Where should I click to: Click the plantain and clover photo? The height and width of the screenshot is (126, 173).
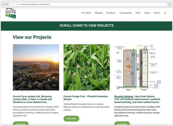(86, 67)
